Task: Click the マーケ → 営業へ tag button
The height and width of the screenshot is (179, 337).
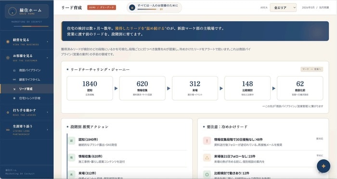Action: [x=311, y=69]
